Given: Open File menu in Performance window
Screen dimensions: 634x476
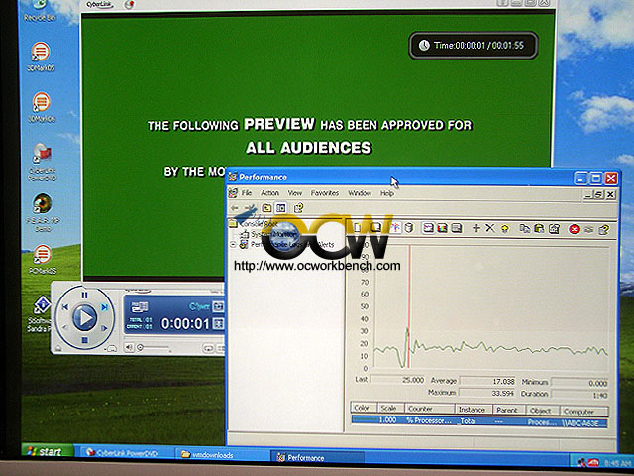Looking at the screenshot, I should [x=247, y=193].
